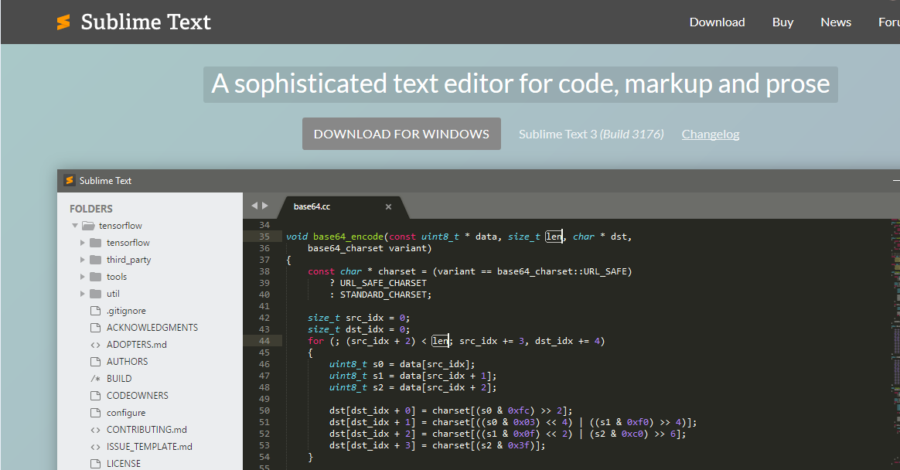Close the base64.cc tab
This screenshot has width=900, height=470.
pos(389,206)
